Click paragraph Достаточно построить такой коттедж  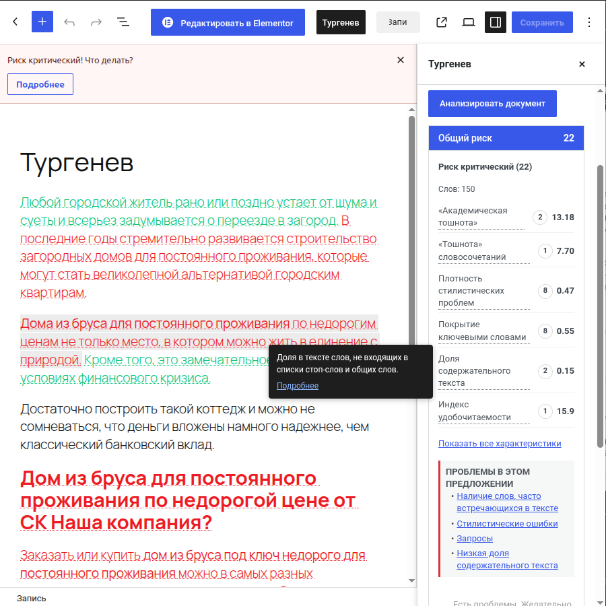pyautogui.click(x=195, y=427)
